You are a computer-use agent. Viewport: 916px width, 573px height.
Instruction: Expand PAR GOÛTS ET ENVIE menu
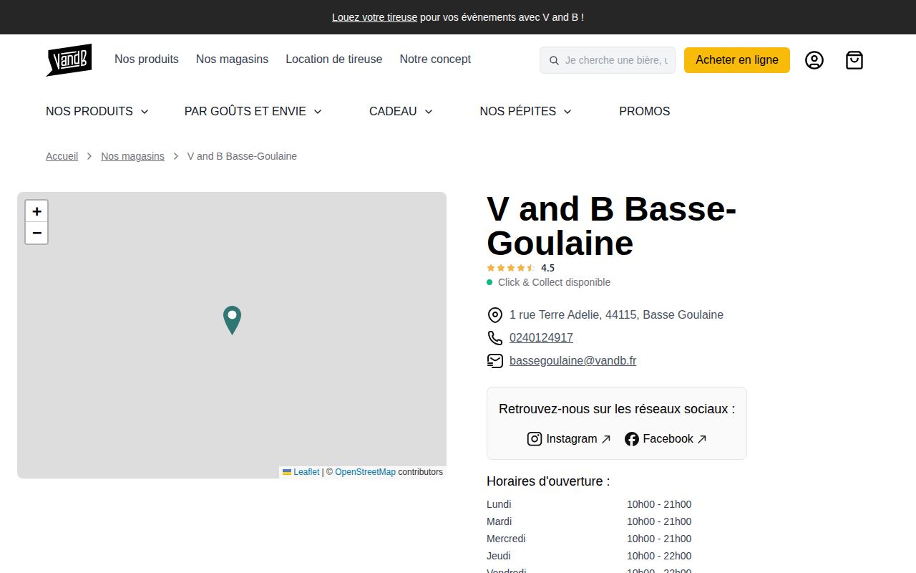[x=253, y=111]
